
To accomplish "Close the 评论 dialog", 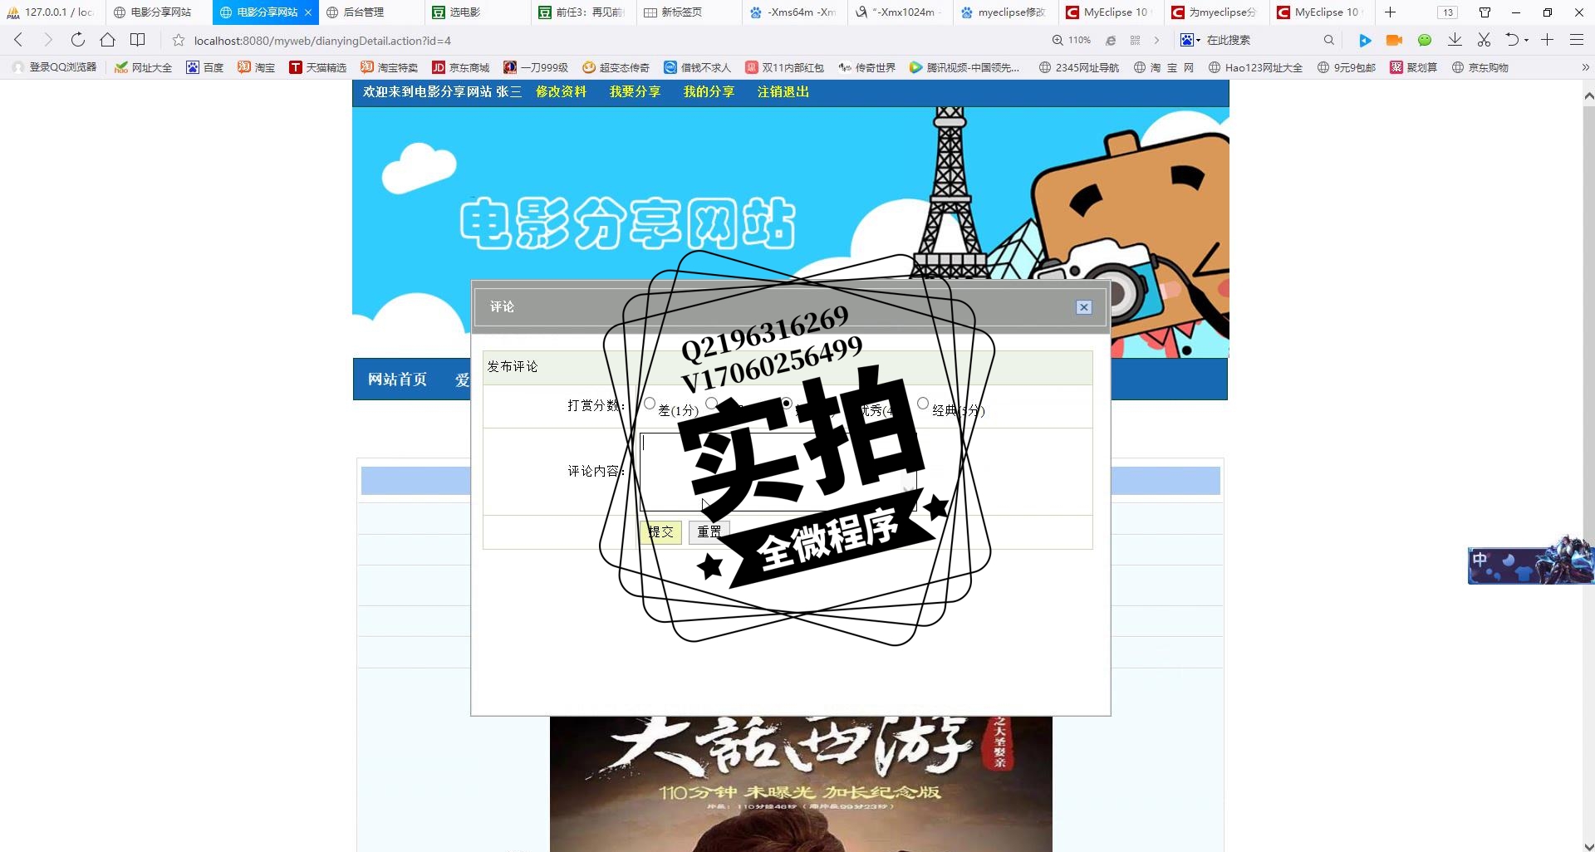I will 1083,307.
